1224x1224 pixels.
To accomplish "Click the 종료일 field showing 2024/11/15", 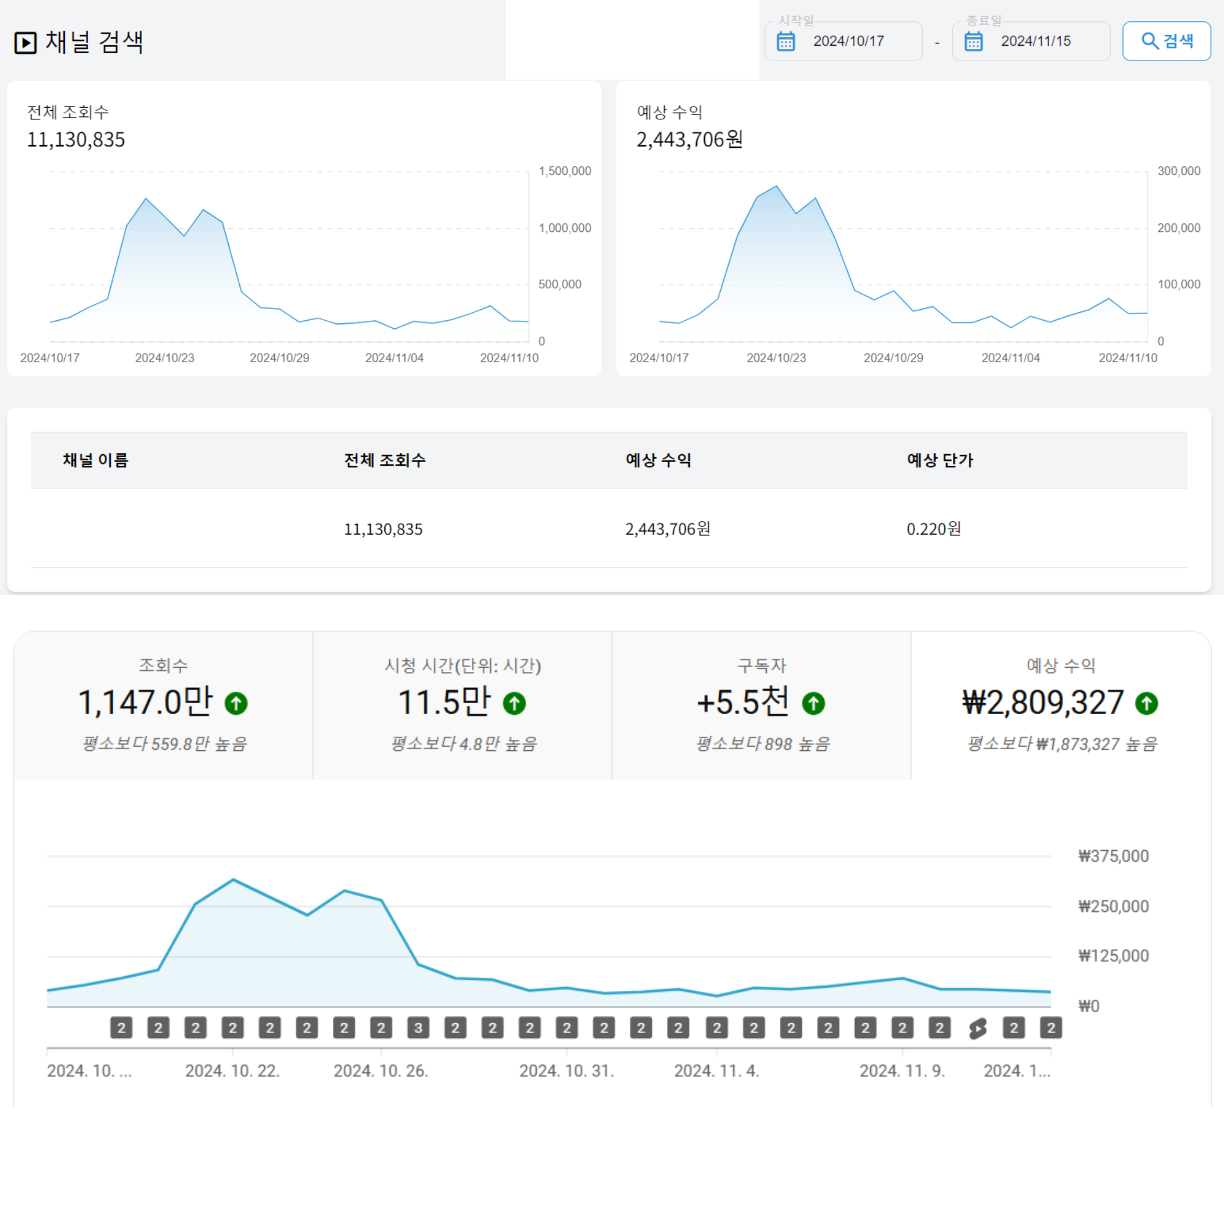I will (x=1031, y=42).
